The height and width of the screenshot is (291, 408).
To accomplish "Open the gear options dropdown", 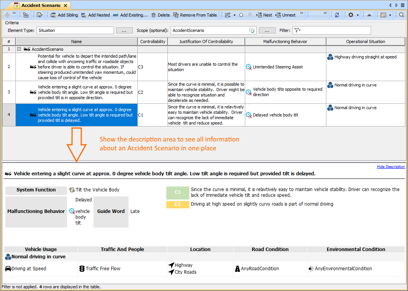I will 353,15.
